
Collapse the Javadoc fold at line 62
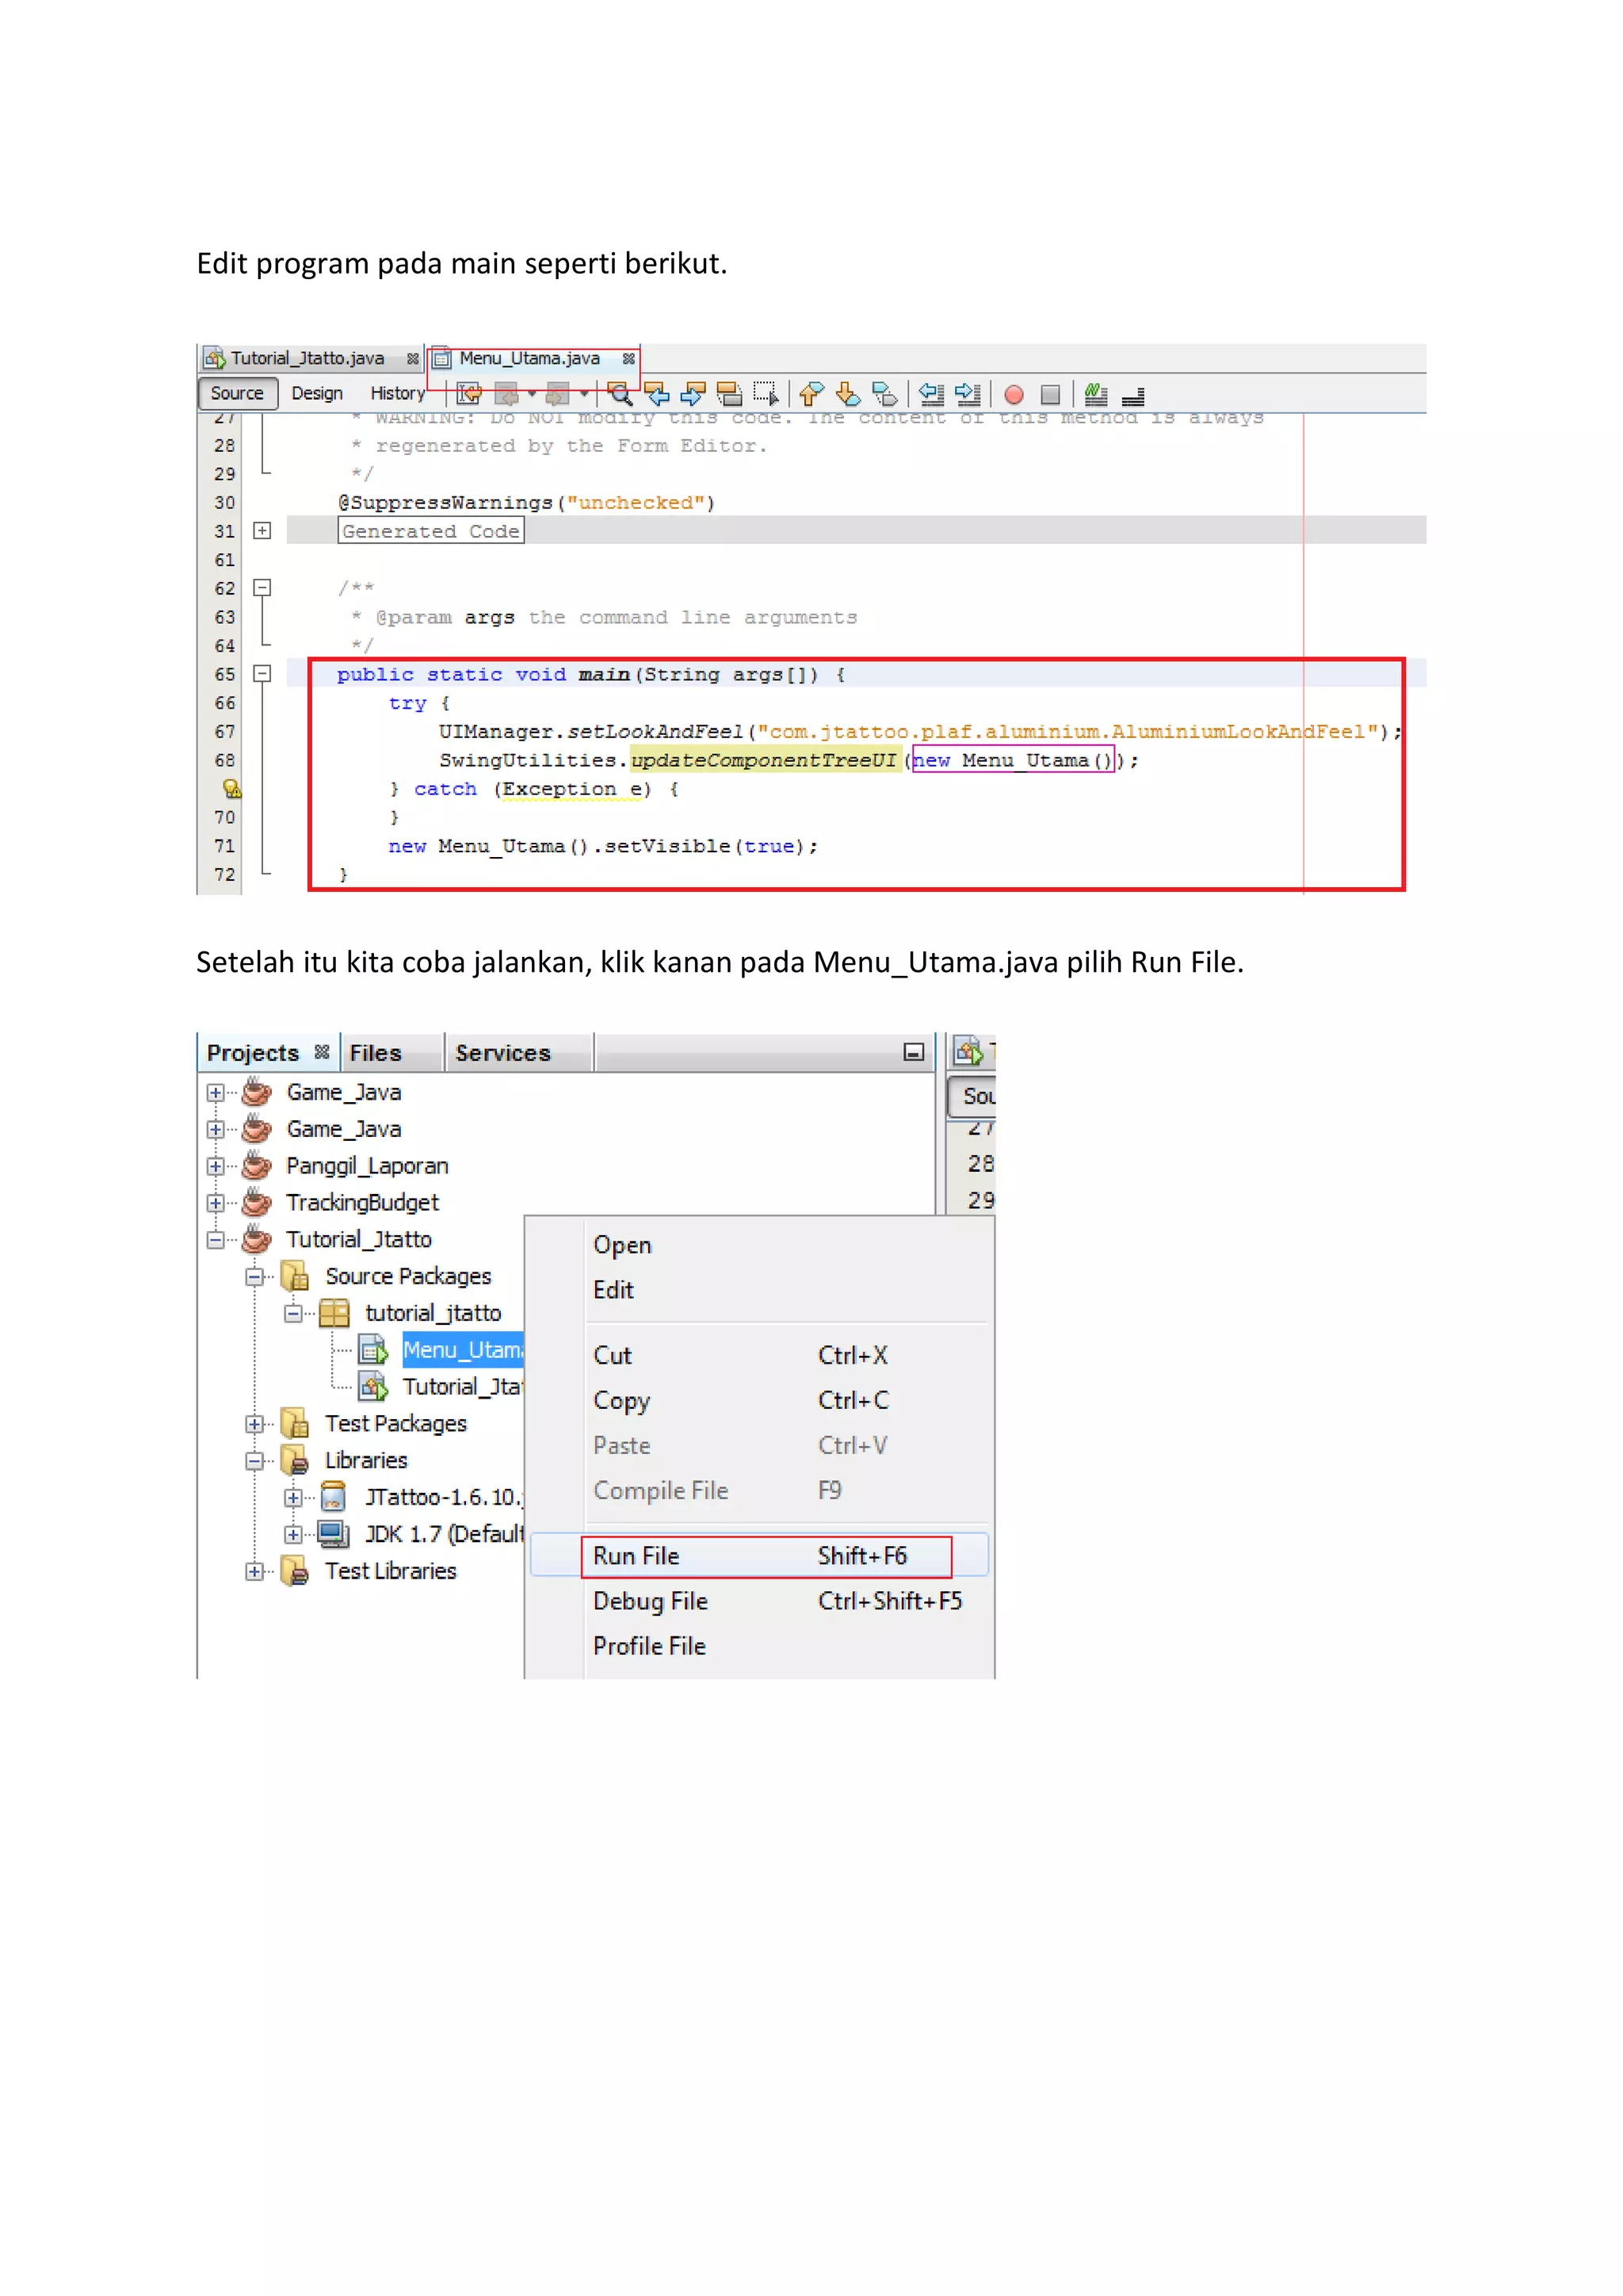262,588
